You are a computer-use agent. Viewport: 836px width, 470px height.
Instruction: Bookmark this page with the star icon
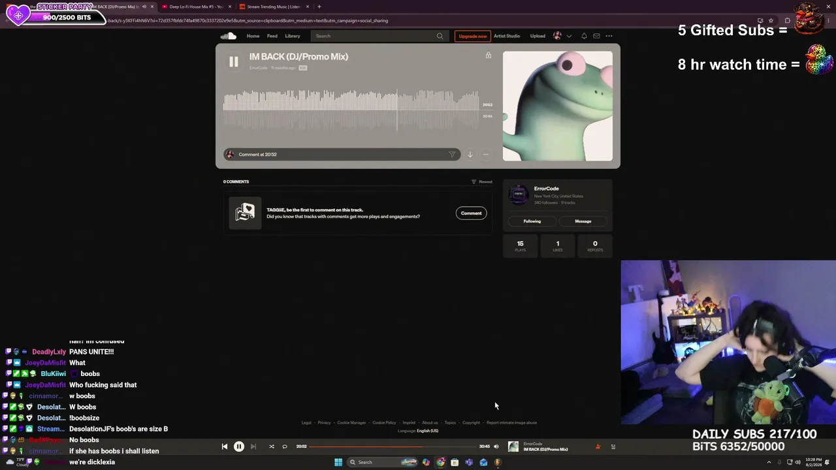[771, 20]
